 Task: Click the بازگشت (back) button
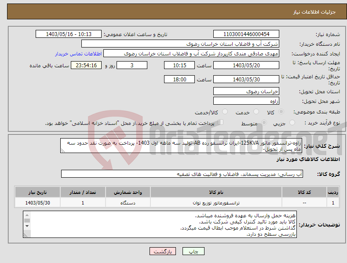pos(163,251)
